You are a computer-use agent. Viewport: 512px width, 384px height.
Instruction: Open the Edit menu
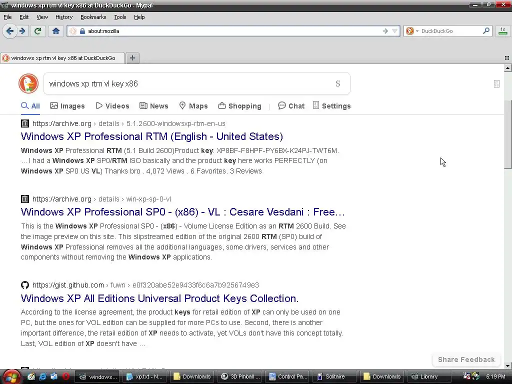(24, 17)
